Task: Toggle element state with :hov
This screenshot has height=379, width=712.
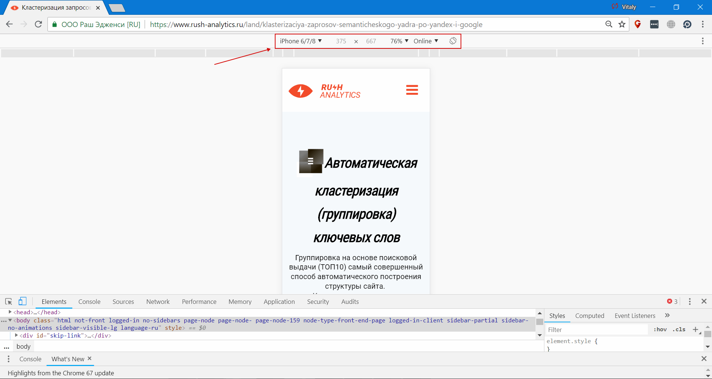Action: 660,329
